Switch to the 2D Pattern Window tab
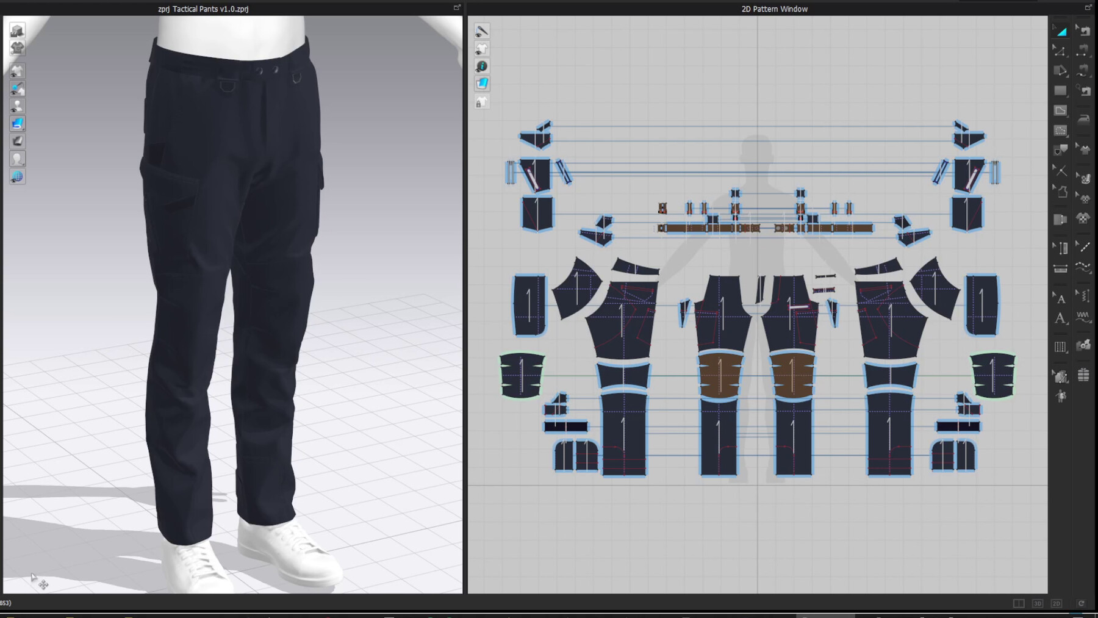The width and height of the screenshot is (1098, 618). tap(773, 9)
